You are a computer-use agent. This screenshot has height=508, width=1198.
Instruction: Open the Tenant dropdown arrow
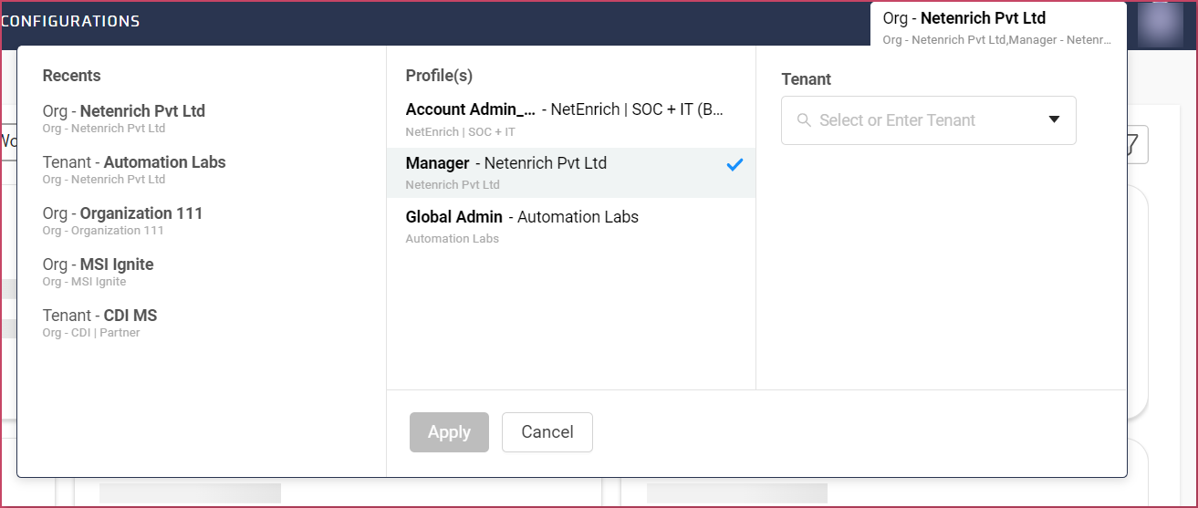[x=1054, y=120]
